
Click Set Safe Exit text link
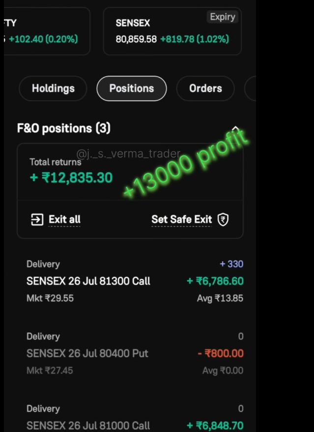pyautogui.click(x=182, y=219)
